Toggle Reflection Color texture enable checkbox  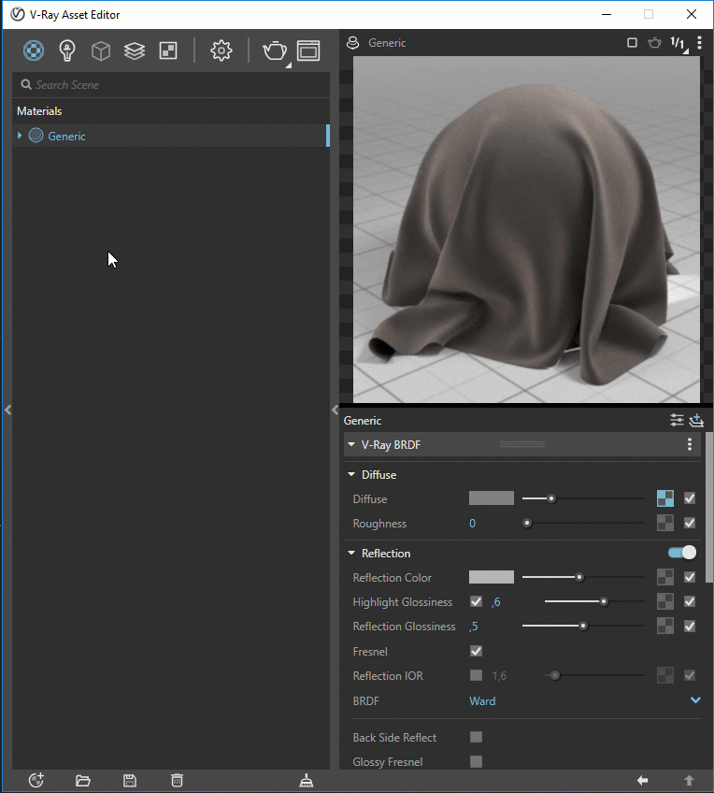(690, 577)
